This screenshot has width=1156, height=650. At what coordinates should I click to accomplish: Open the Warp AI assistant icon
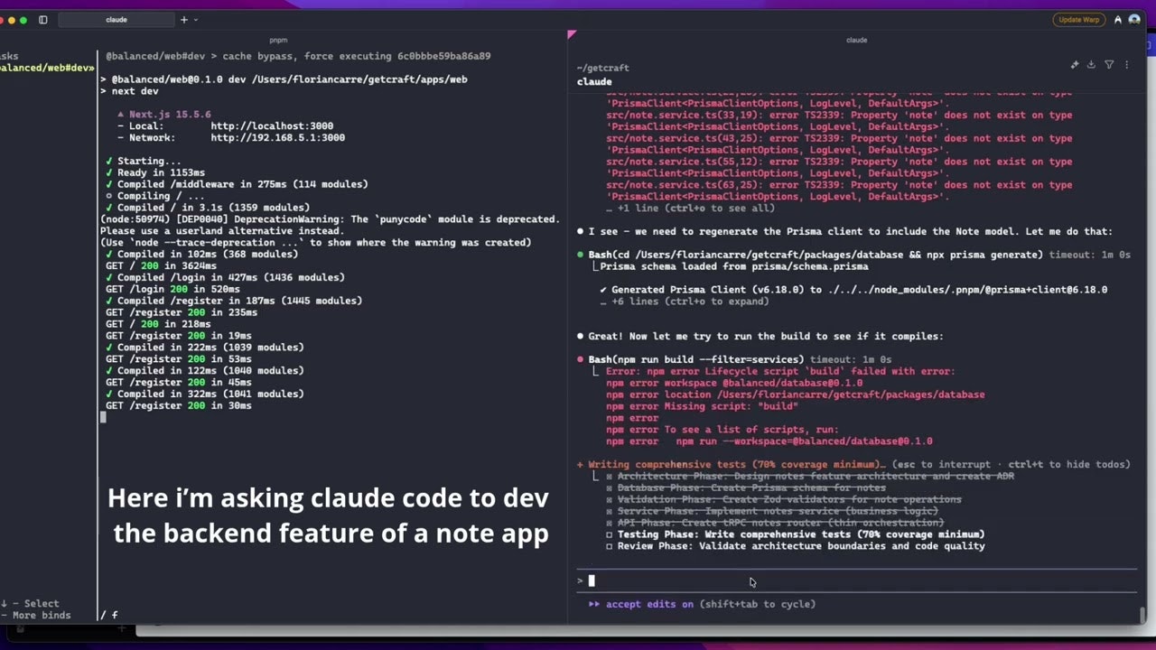(x=1118, y=20)
